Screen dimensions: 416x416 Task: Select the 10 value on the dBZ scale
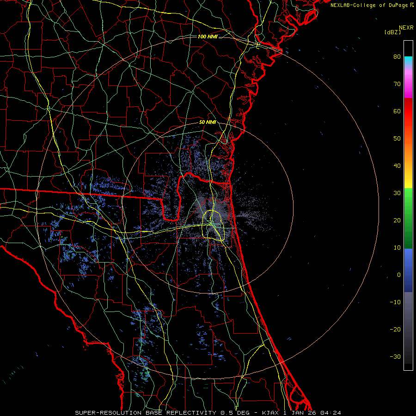click(397, 248)
